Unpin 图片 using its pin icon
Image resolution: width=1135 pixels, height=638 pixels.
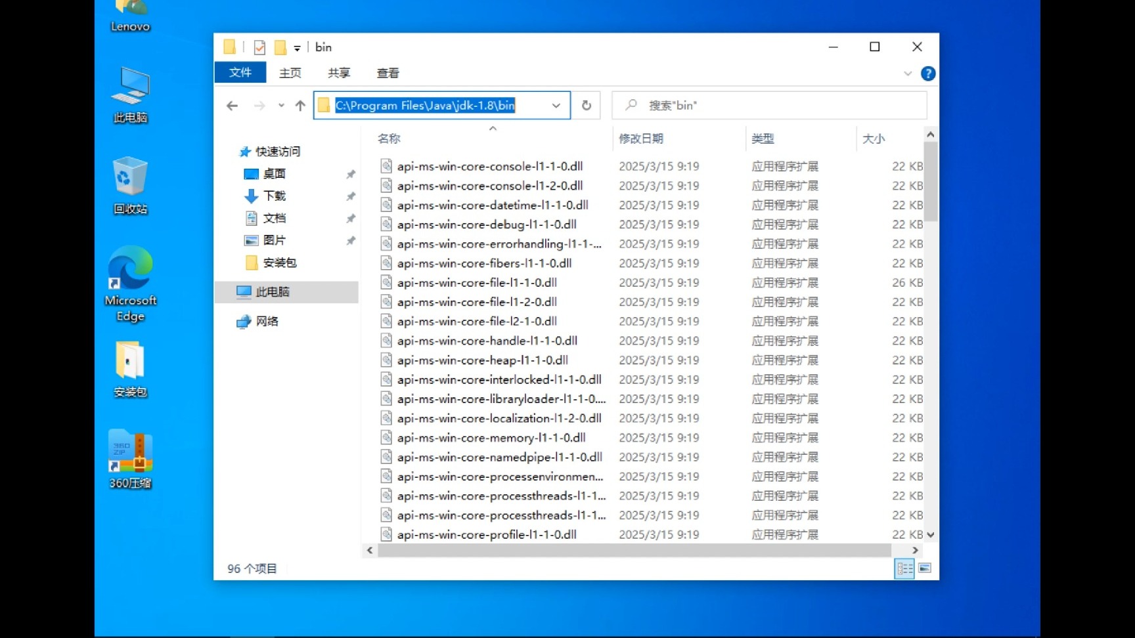coord(351,241)
